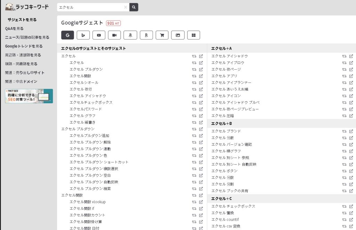This screenshot has height=230, width=356.
Task: Open the TACT SEO banner ad
Action: (x=29, y=96)
